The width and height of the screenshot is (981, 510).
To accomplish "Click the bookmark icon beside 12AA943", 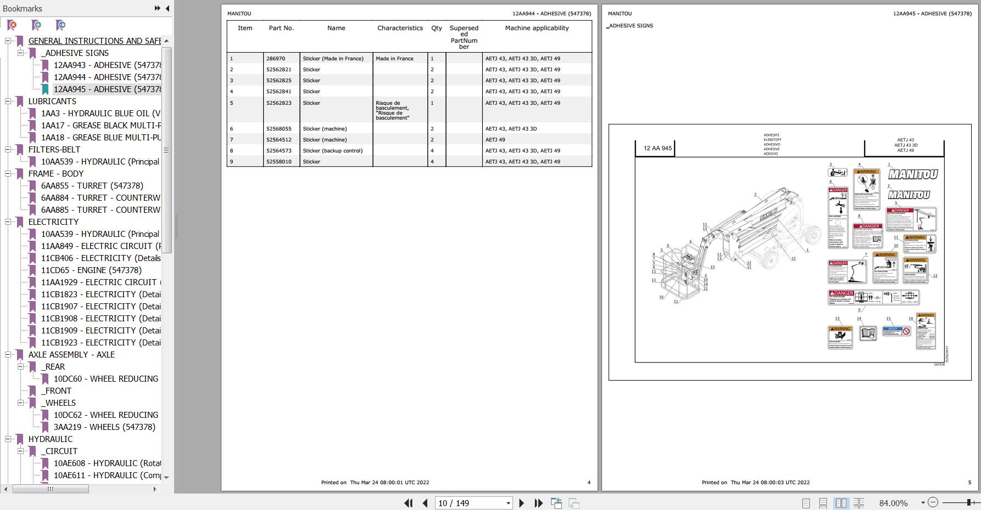I will pyautogui.click(x=45, y=65).
